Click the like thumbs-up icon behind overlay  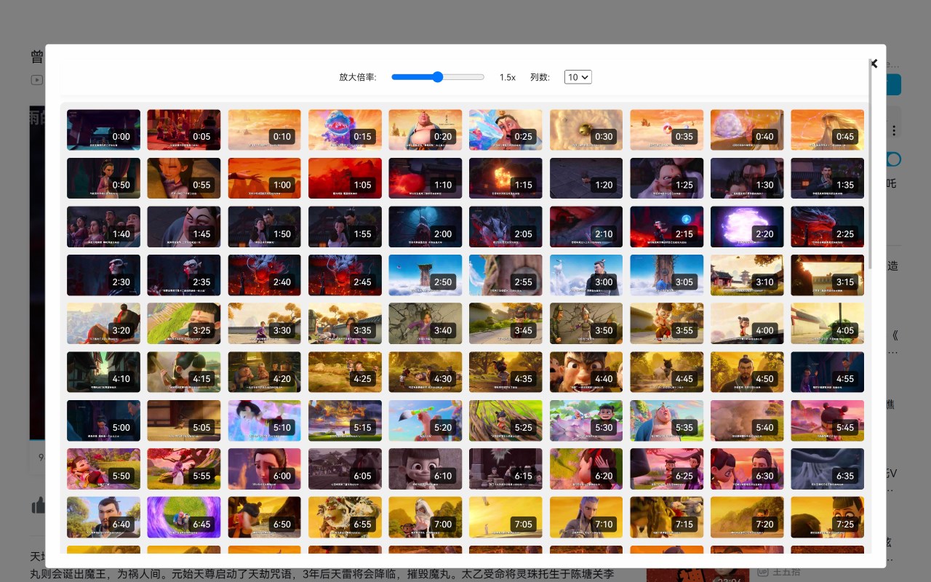point(37,506)
